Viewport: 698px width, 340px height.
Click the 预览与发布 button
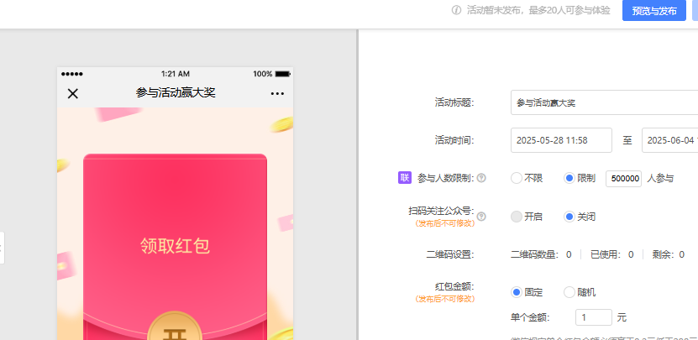click(x=653, y=11)
